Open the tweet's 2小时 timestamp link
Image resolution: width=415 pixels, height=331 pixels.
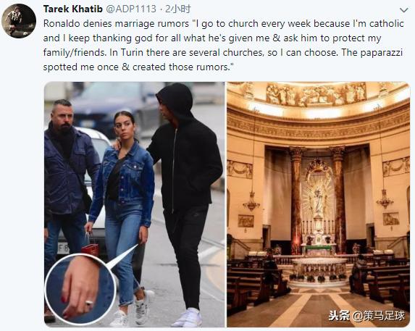pos(178,9)
